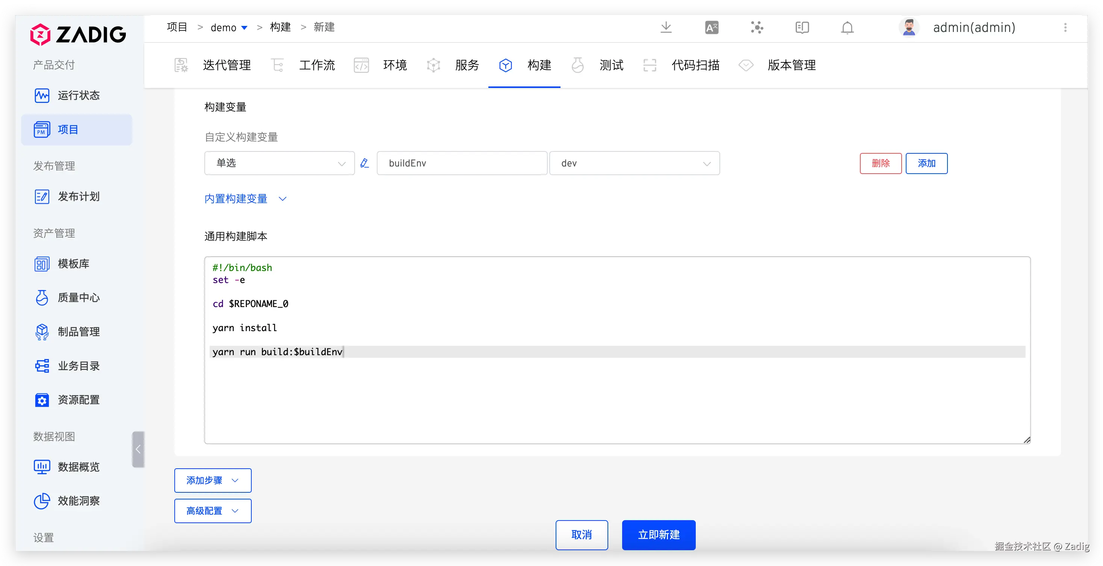Expand 内置构建变量 section
Viewport: 1103px width, 566px height.
point(245,199)
